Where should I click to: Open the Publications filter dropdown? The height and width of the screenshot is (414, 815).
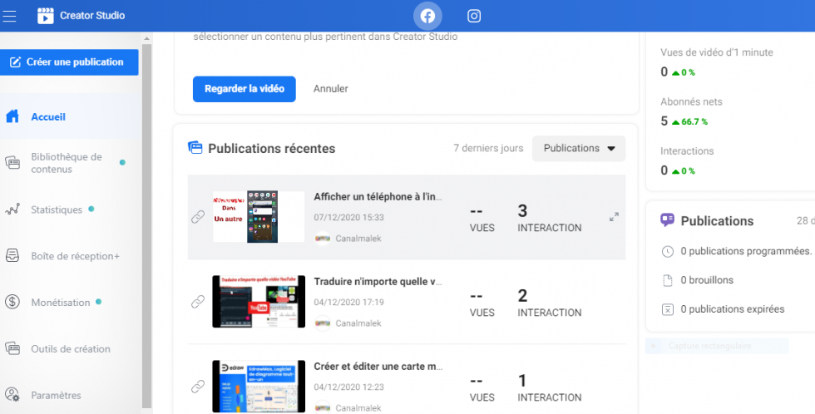pos(579,149)
